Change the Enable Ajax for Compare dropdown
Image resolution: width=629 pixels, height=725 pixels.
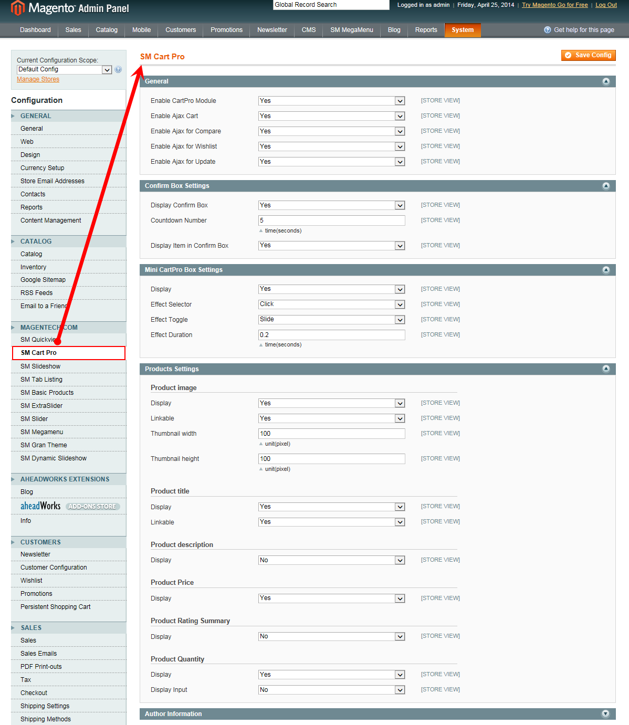click(332, 131)
